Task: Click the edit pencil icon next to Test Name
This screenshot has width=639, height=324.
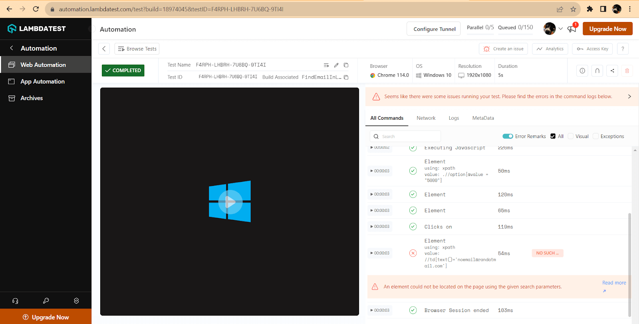Action: pos(336,65)
